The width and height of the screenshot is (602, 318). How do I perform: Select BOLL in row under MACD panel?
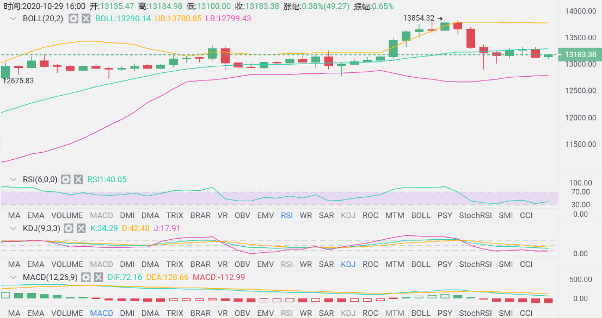[421, 313]
